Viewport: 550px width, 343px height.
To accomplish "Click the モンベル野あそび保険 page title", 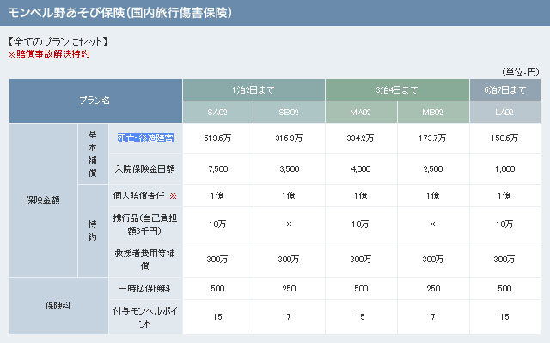I will coord(120,13).
